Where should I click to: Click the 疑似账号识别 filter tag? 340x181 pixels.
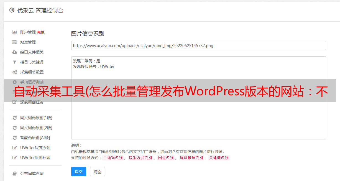pyautogui.click(x=191, y=158)
